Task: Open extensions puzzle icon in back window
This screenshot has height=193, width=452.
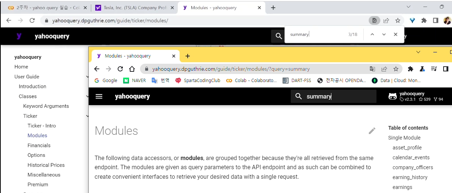Action: [424, 21]
